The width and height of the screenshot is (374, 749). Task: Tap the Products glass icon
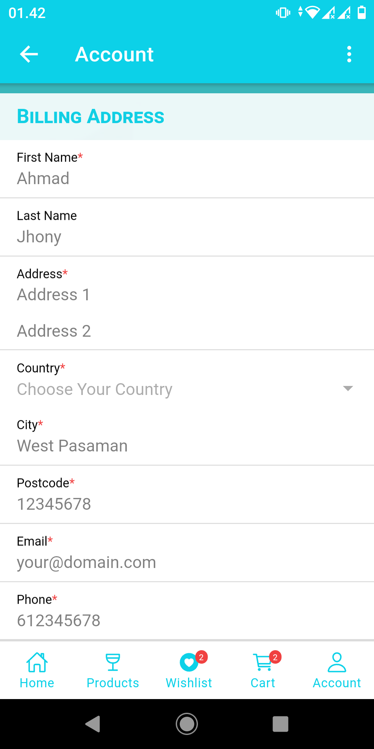[x=113, y=662]
